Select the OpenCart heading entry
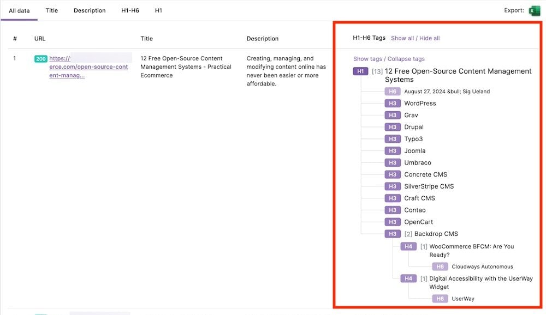 [x=418, y=222]
